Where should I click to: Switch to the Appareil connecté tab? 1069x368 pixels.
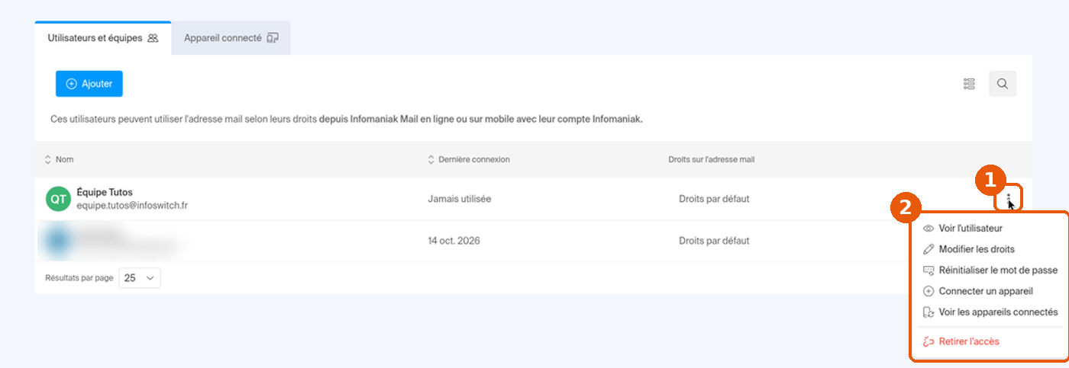(x=231, y=38)
